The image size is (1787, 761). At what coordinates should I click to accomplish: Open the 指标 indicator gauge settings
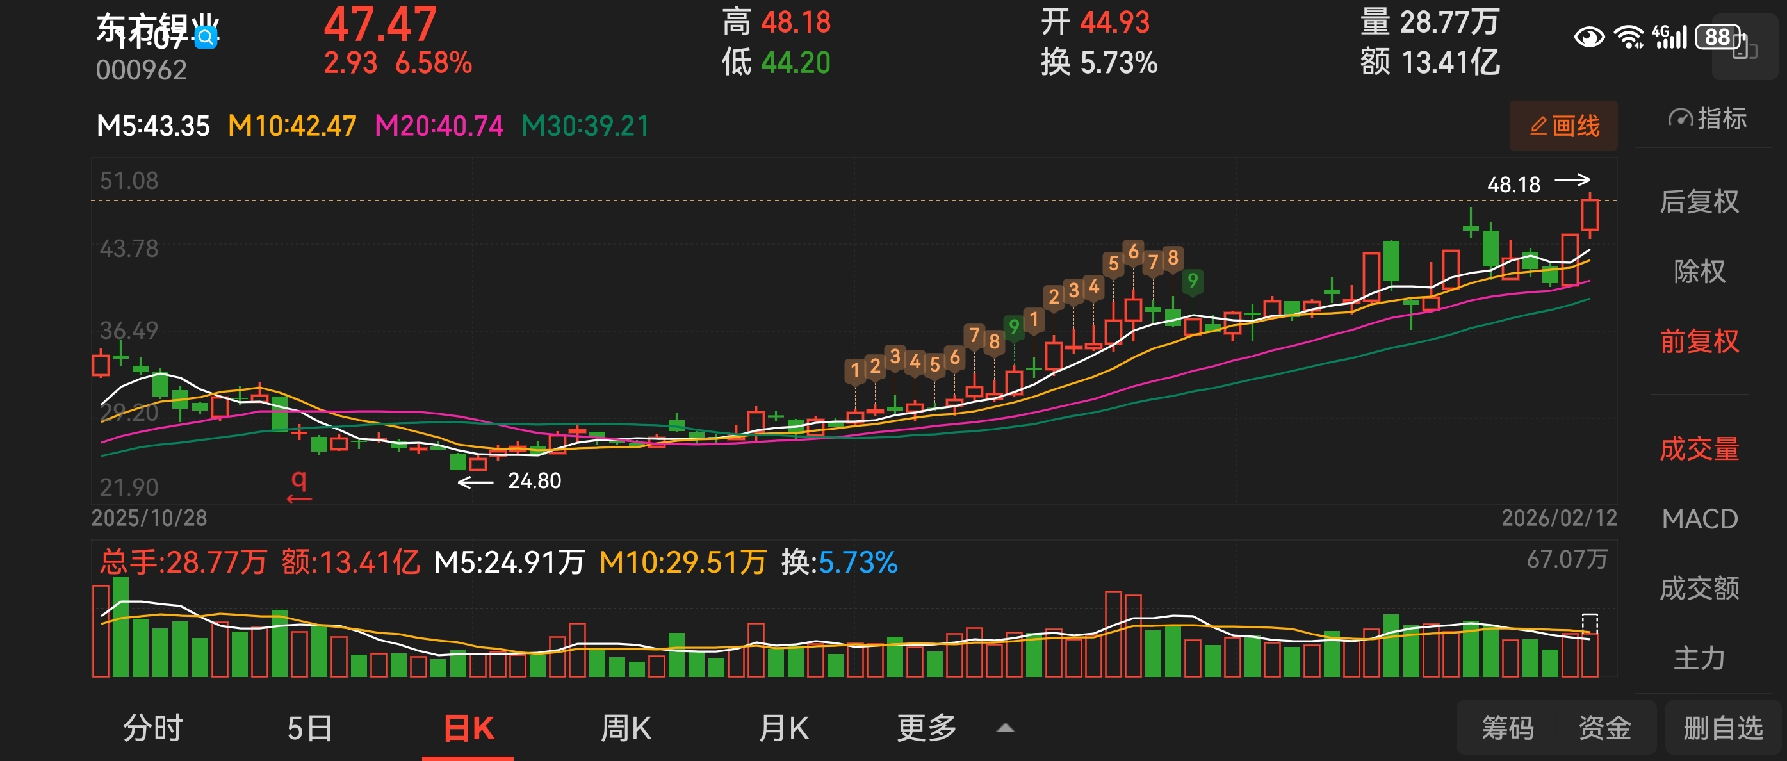(x=1707, y=119)
